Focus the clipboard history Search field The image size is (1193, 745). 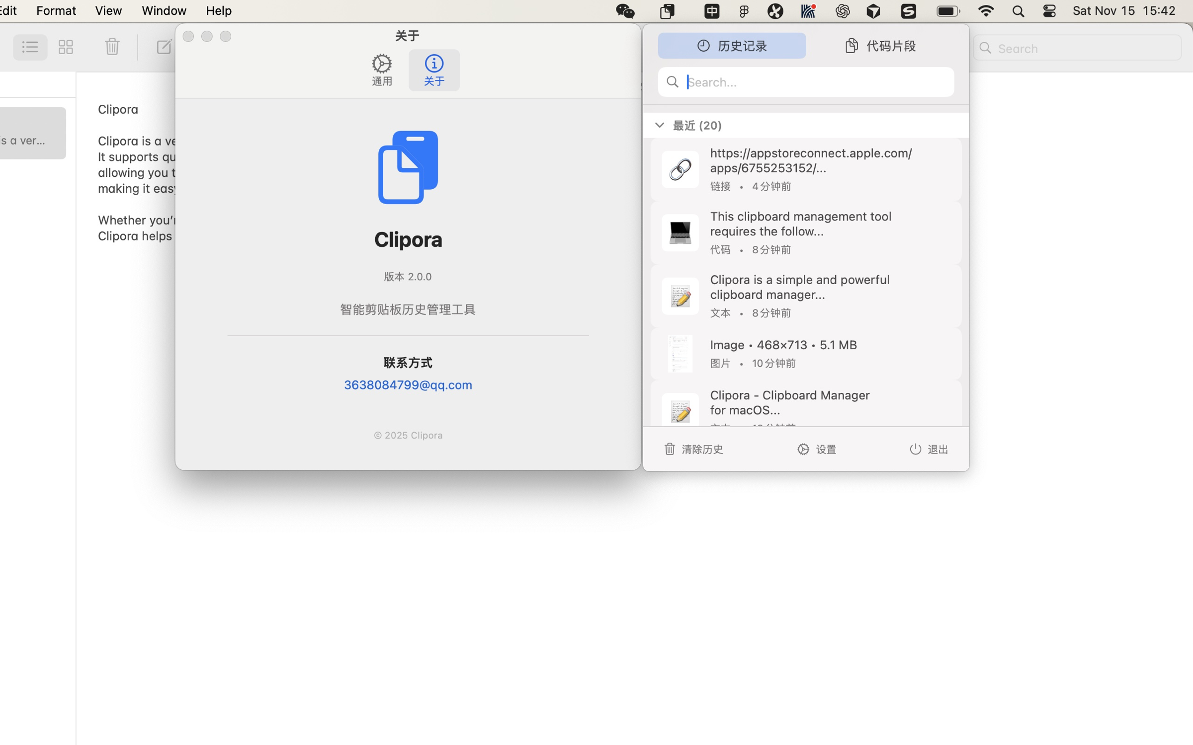coord(815,82)
